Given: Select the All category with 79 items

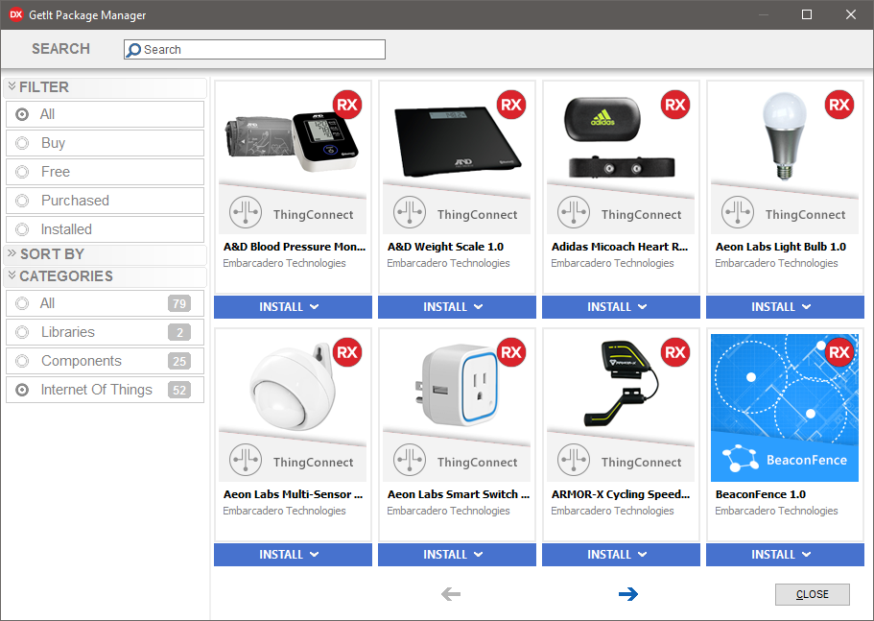Looking at the screenshot, I should pyautogui.click(x=105, y=303).
